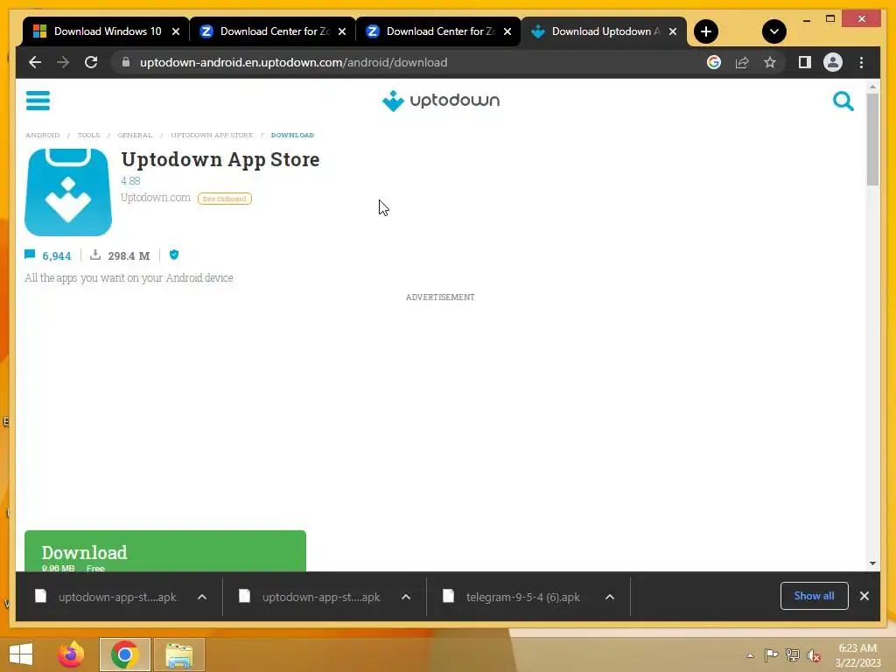This screenshot has width=896, height=672.
Task: Click the green Download button
Action: 165,551
